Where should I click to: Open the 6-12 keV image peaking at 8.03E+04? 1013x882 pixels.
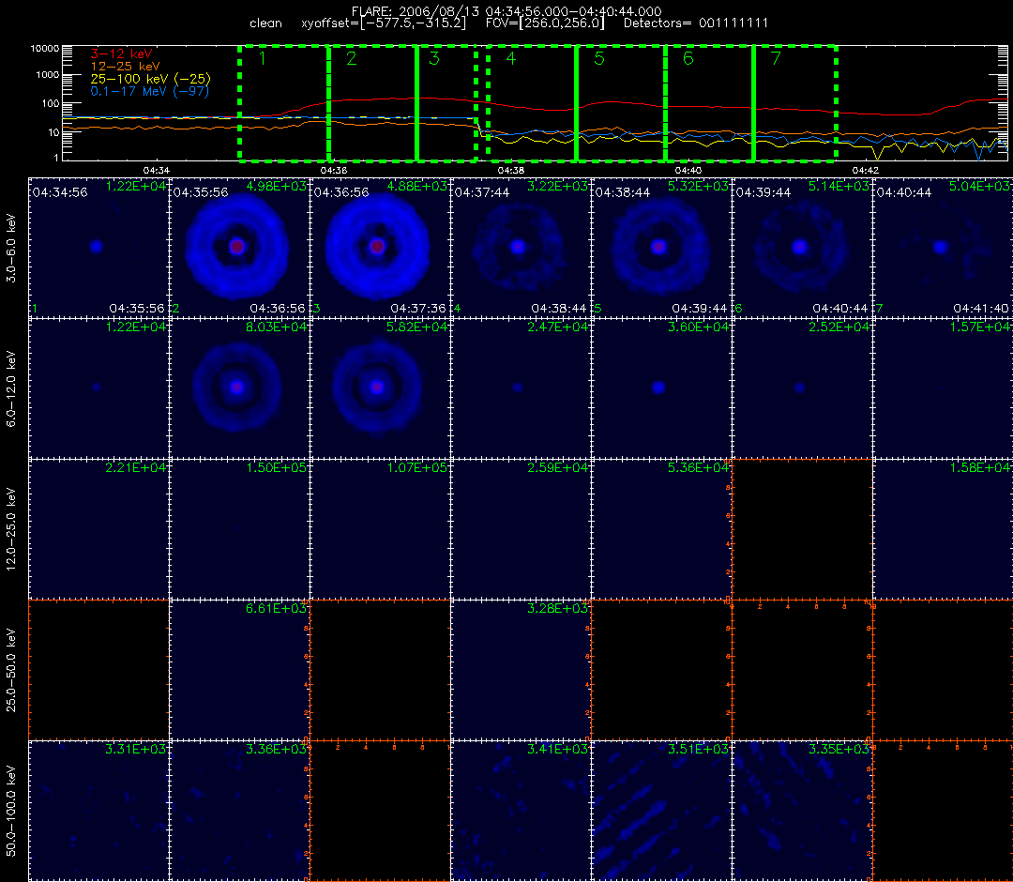click(x=240, y=389)
